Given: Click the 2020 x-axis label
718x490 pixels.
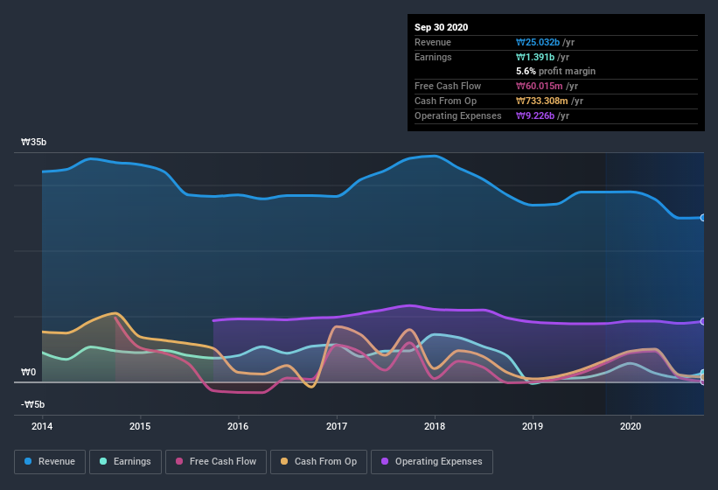Looking at the screenshot, I should pos(631,426).
